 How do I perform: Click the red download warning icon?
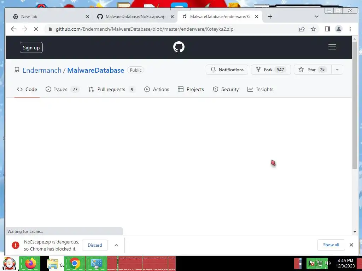pyautogui.click(x=16, y=245)
